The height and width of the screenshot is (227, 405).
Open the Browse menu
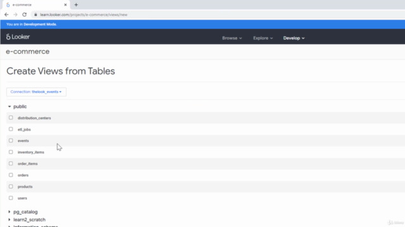click(232, 38)
